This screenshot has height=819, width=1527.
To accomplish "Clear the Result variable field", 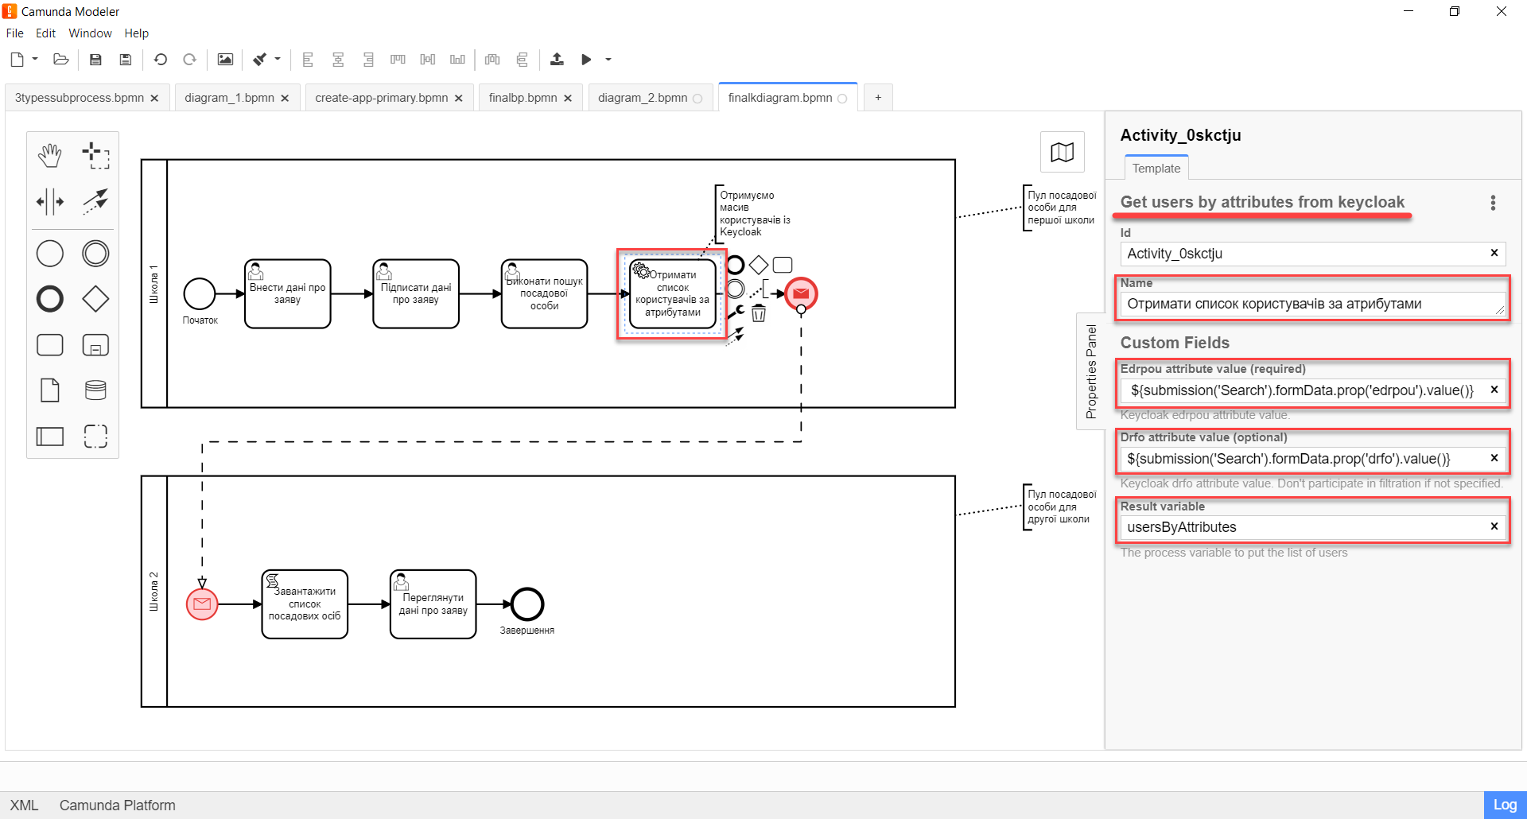I will click(x=1494, y=526).
